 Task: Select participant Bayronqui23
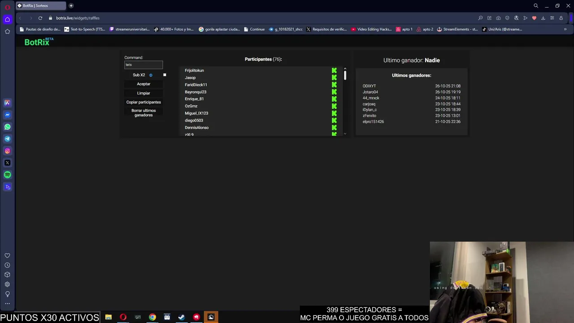(196, 92)
